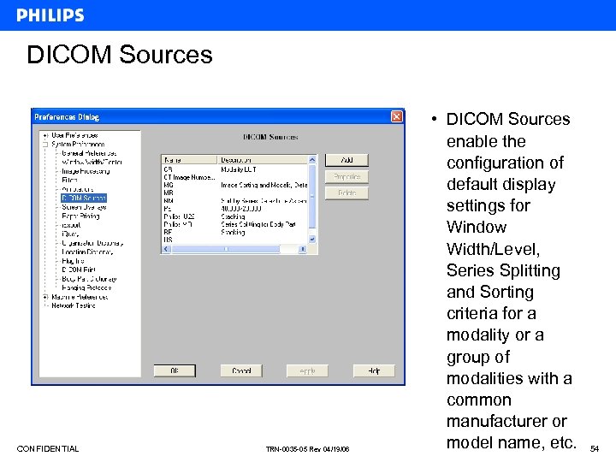
Task: Open Image Processing tree item
Action: coord(86,171)
